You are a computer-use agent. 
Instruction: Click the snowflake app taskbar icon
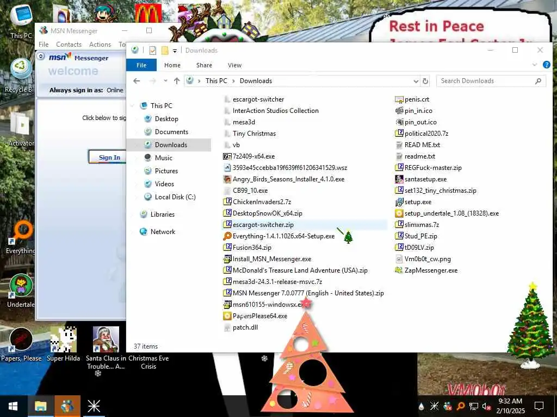(x=94, y=406)
